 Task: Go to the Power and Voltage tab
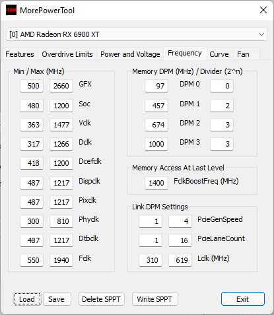click(x=130, y=54)
